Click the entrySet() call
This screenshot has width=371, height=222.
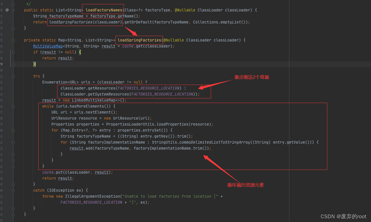tap(157, 130)
